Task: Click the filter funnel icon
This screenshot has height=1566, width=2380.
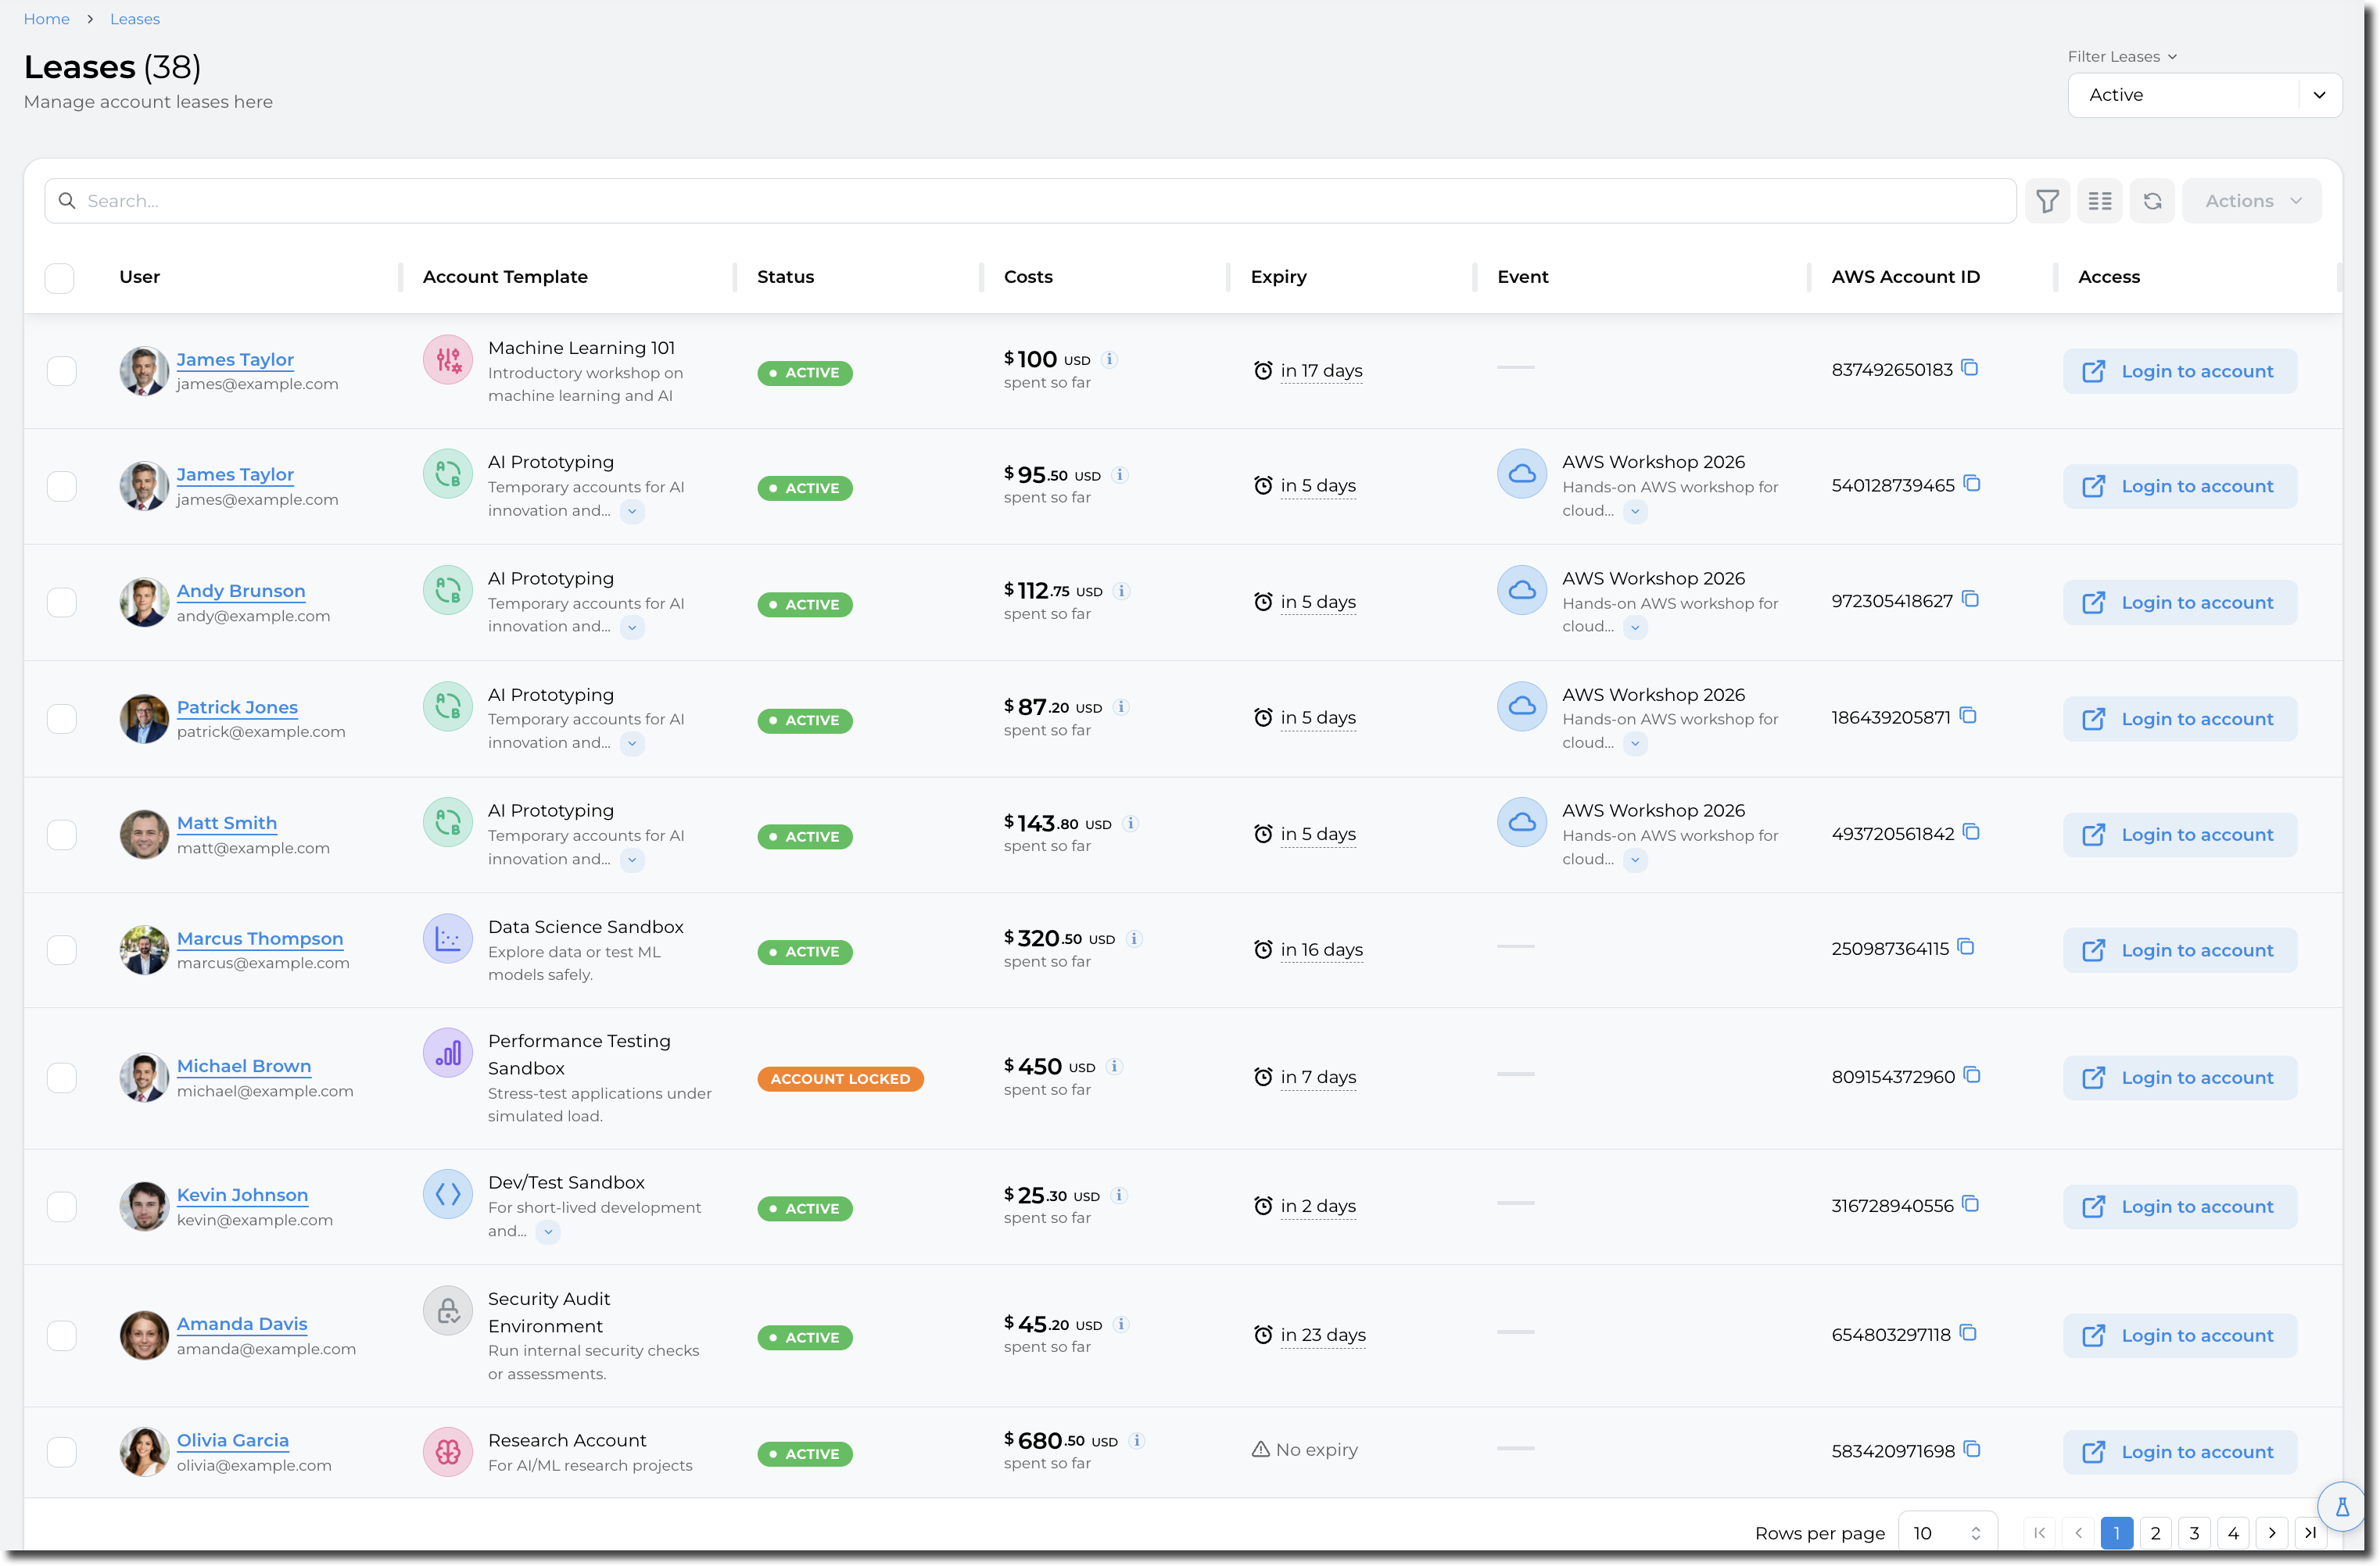Action: point(2047,201)
